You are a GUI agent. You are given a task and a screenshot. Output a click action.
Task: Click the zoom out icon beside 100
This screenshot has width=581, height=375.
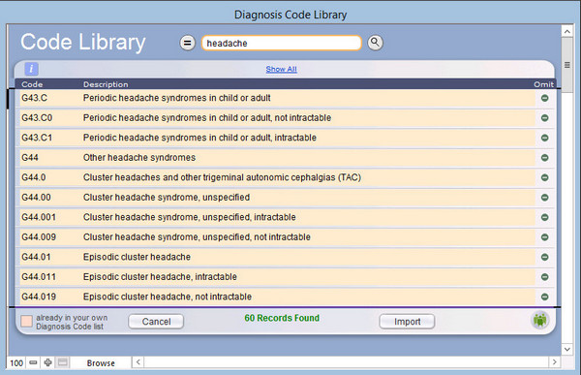pos(33,362)
